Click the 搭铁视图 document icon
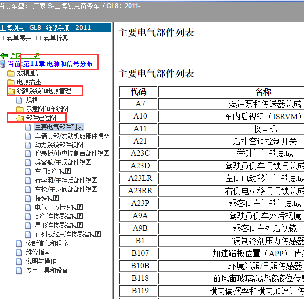Viewport: 304px width, 299px height. click(28, 198)
